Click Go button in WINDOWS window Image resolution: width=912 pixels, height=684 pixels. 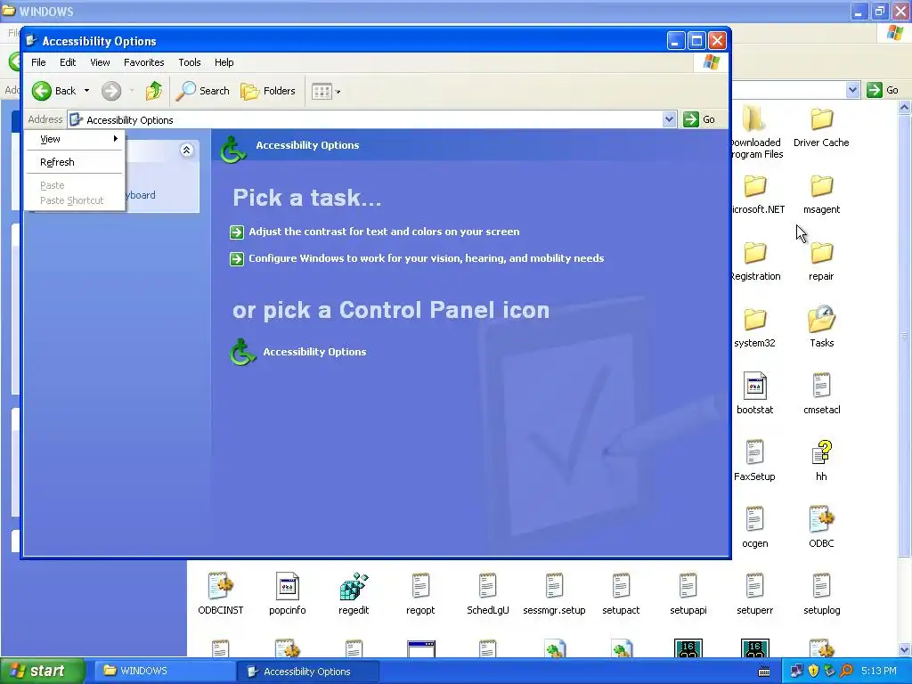click(883, 90)
